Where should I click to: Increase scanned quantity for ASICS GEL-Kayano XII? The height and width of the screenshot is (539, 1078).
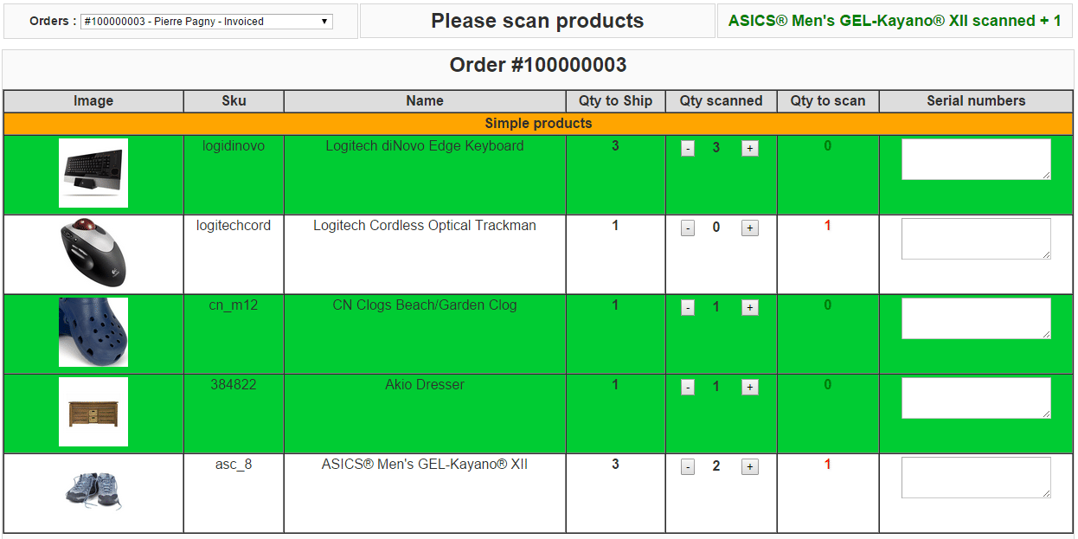(750, 467)
